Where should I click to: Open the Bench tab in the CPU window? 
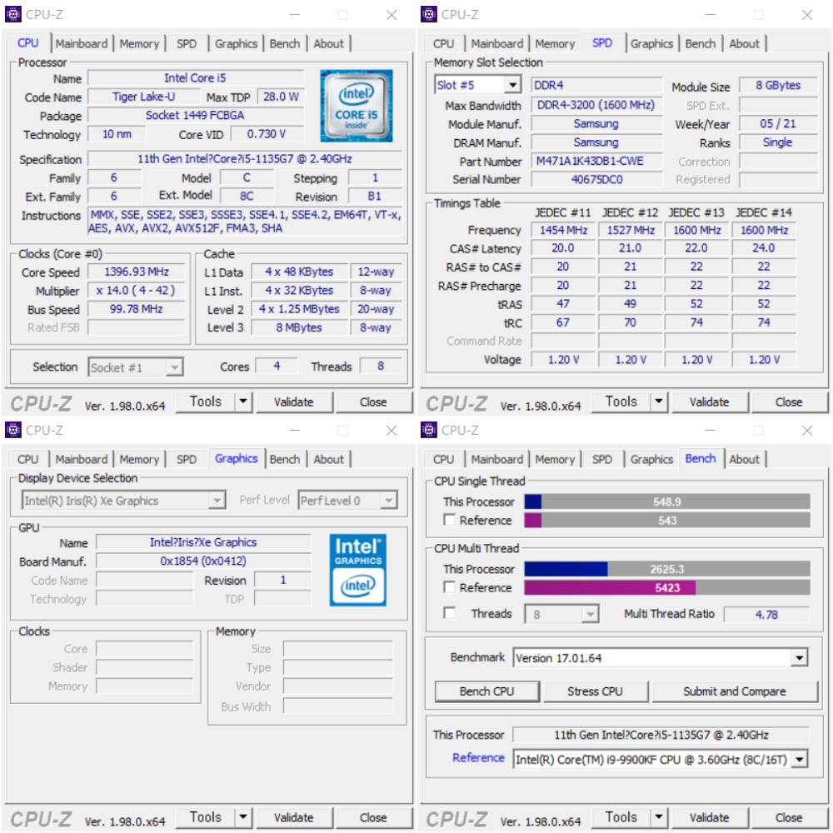[x=285, y=43]
